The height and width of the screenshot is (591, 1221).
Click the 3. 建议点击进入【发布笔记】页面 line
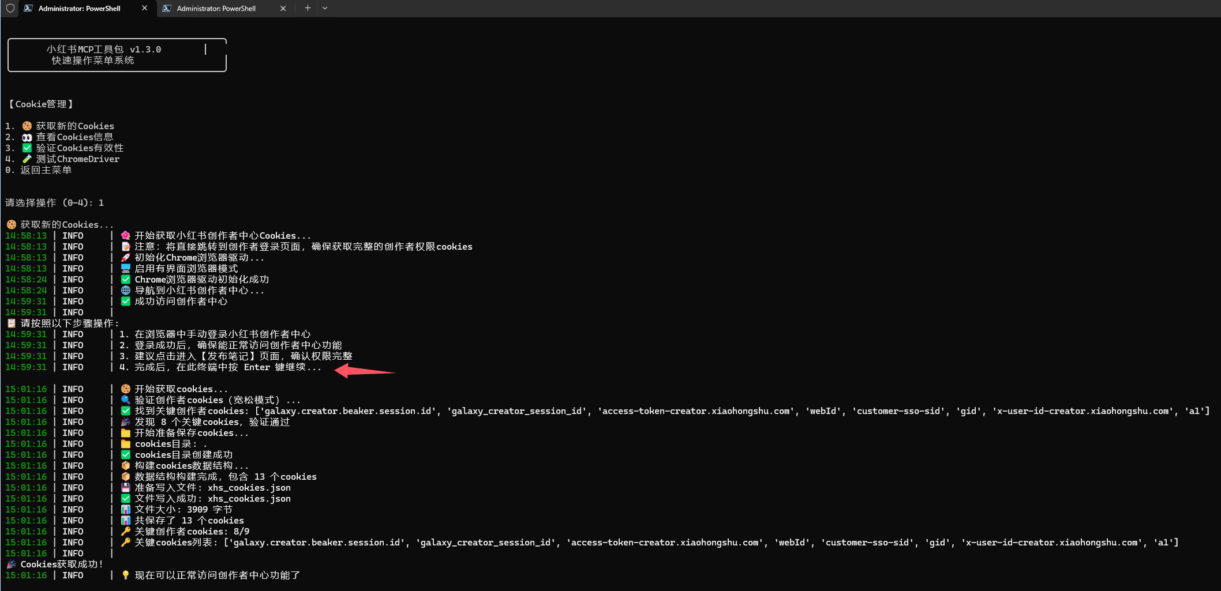(x=235, y=356)
